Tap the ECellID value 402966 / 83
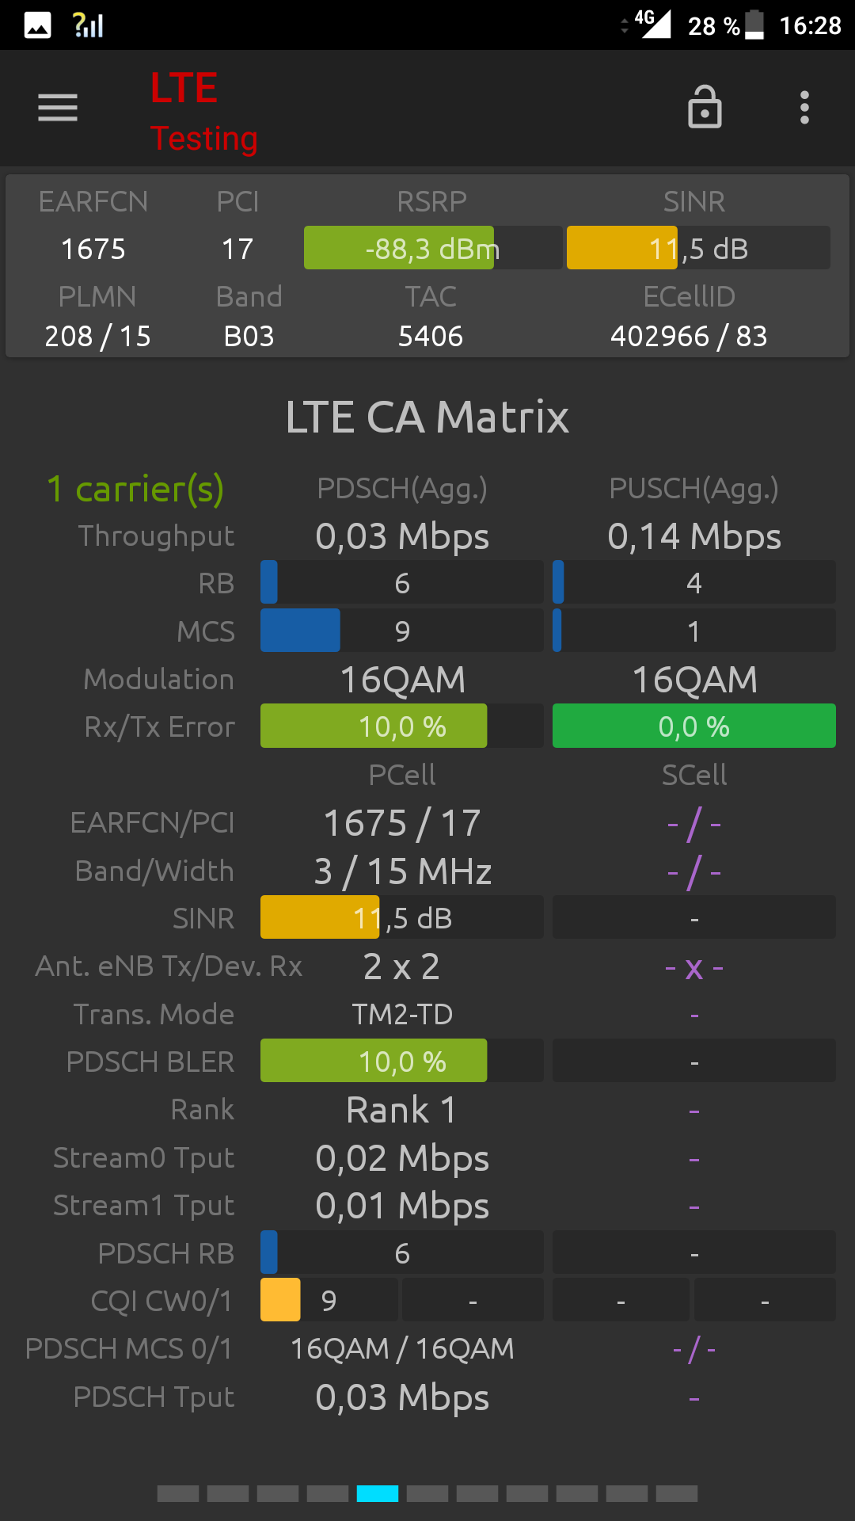 click(689, 337)
